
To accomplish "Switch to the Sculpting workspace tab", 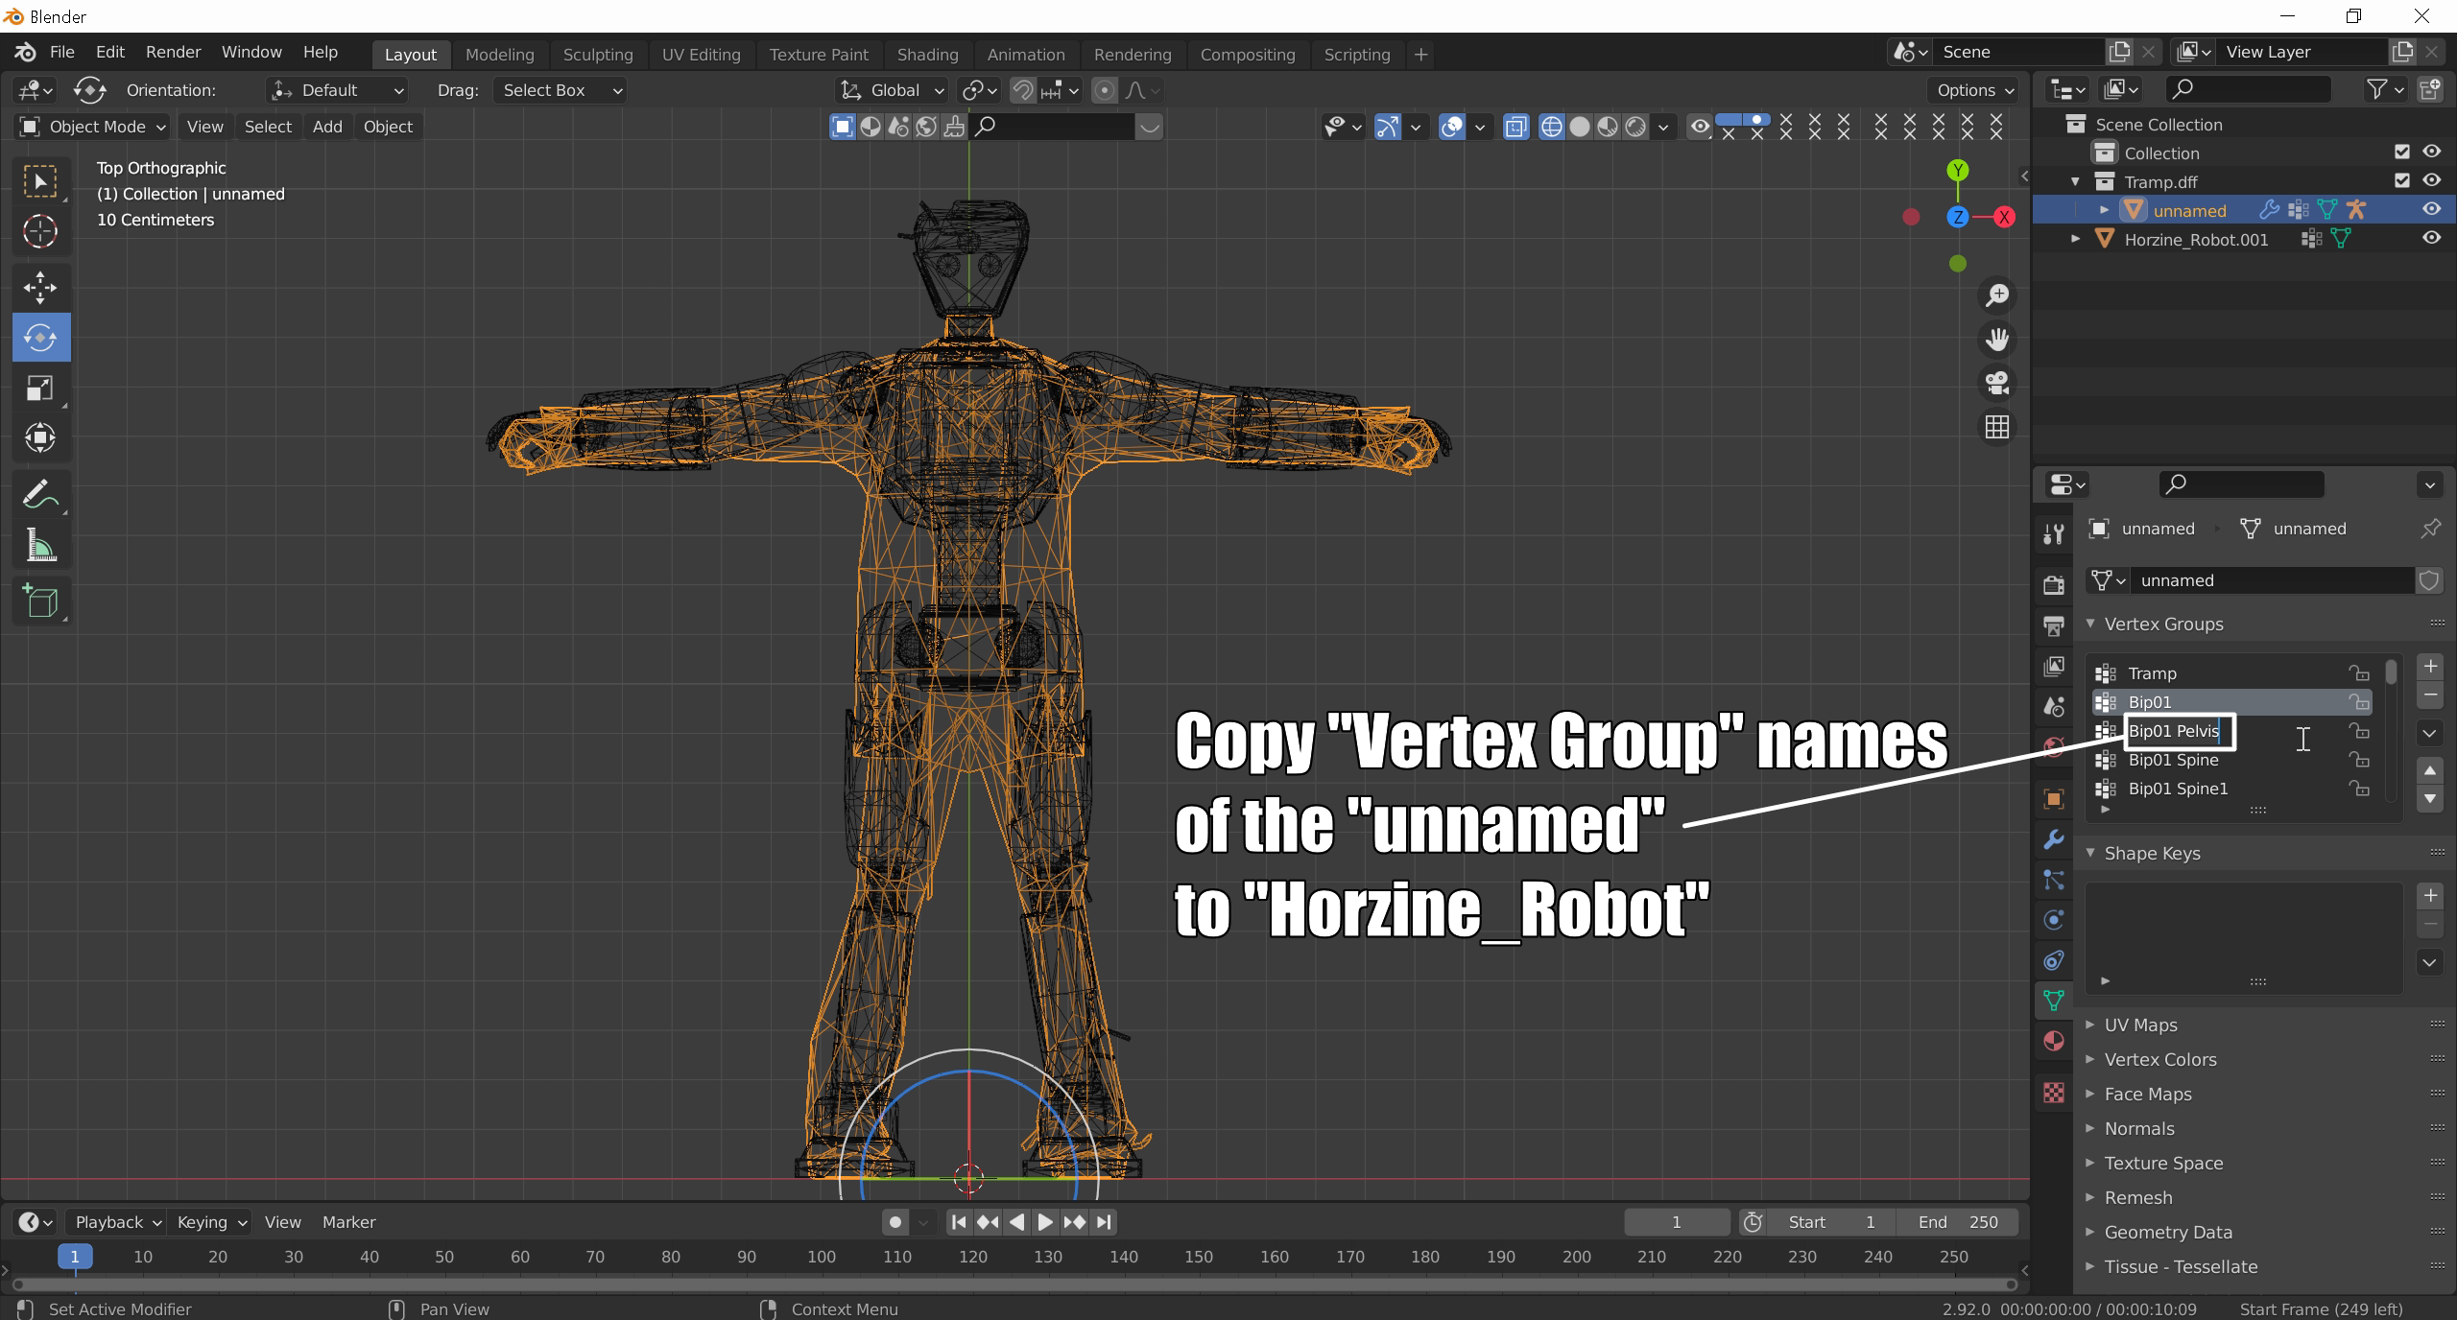I will [597, 55].
